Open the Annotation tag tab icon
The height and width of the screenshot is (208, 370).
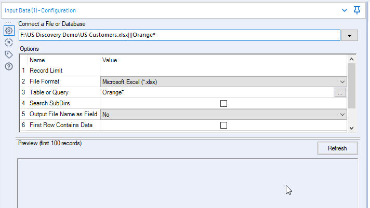click(x=8, y=54)
